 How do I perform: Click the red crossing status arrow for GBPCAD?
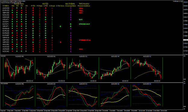[71, 40]
